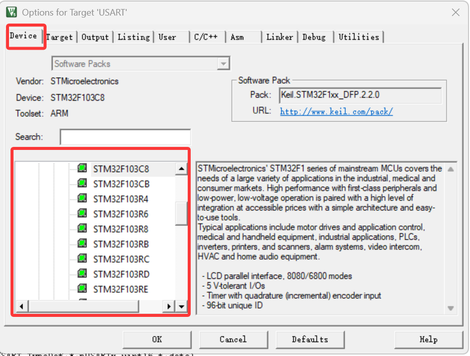Go to the C/C++ tab
The height and width of the screenshot is (356, 470).
click(x=208, y=37)
